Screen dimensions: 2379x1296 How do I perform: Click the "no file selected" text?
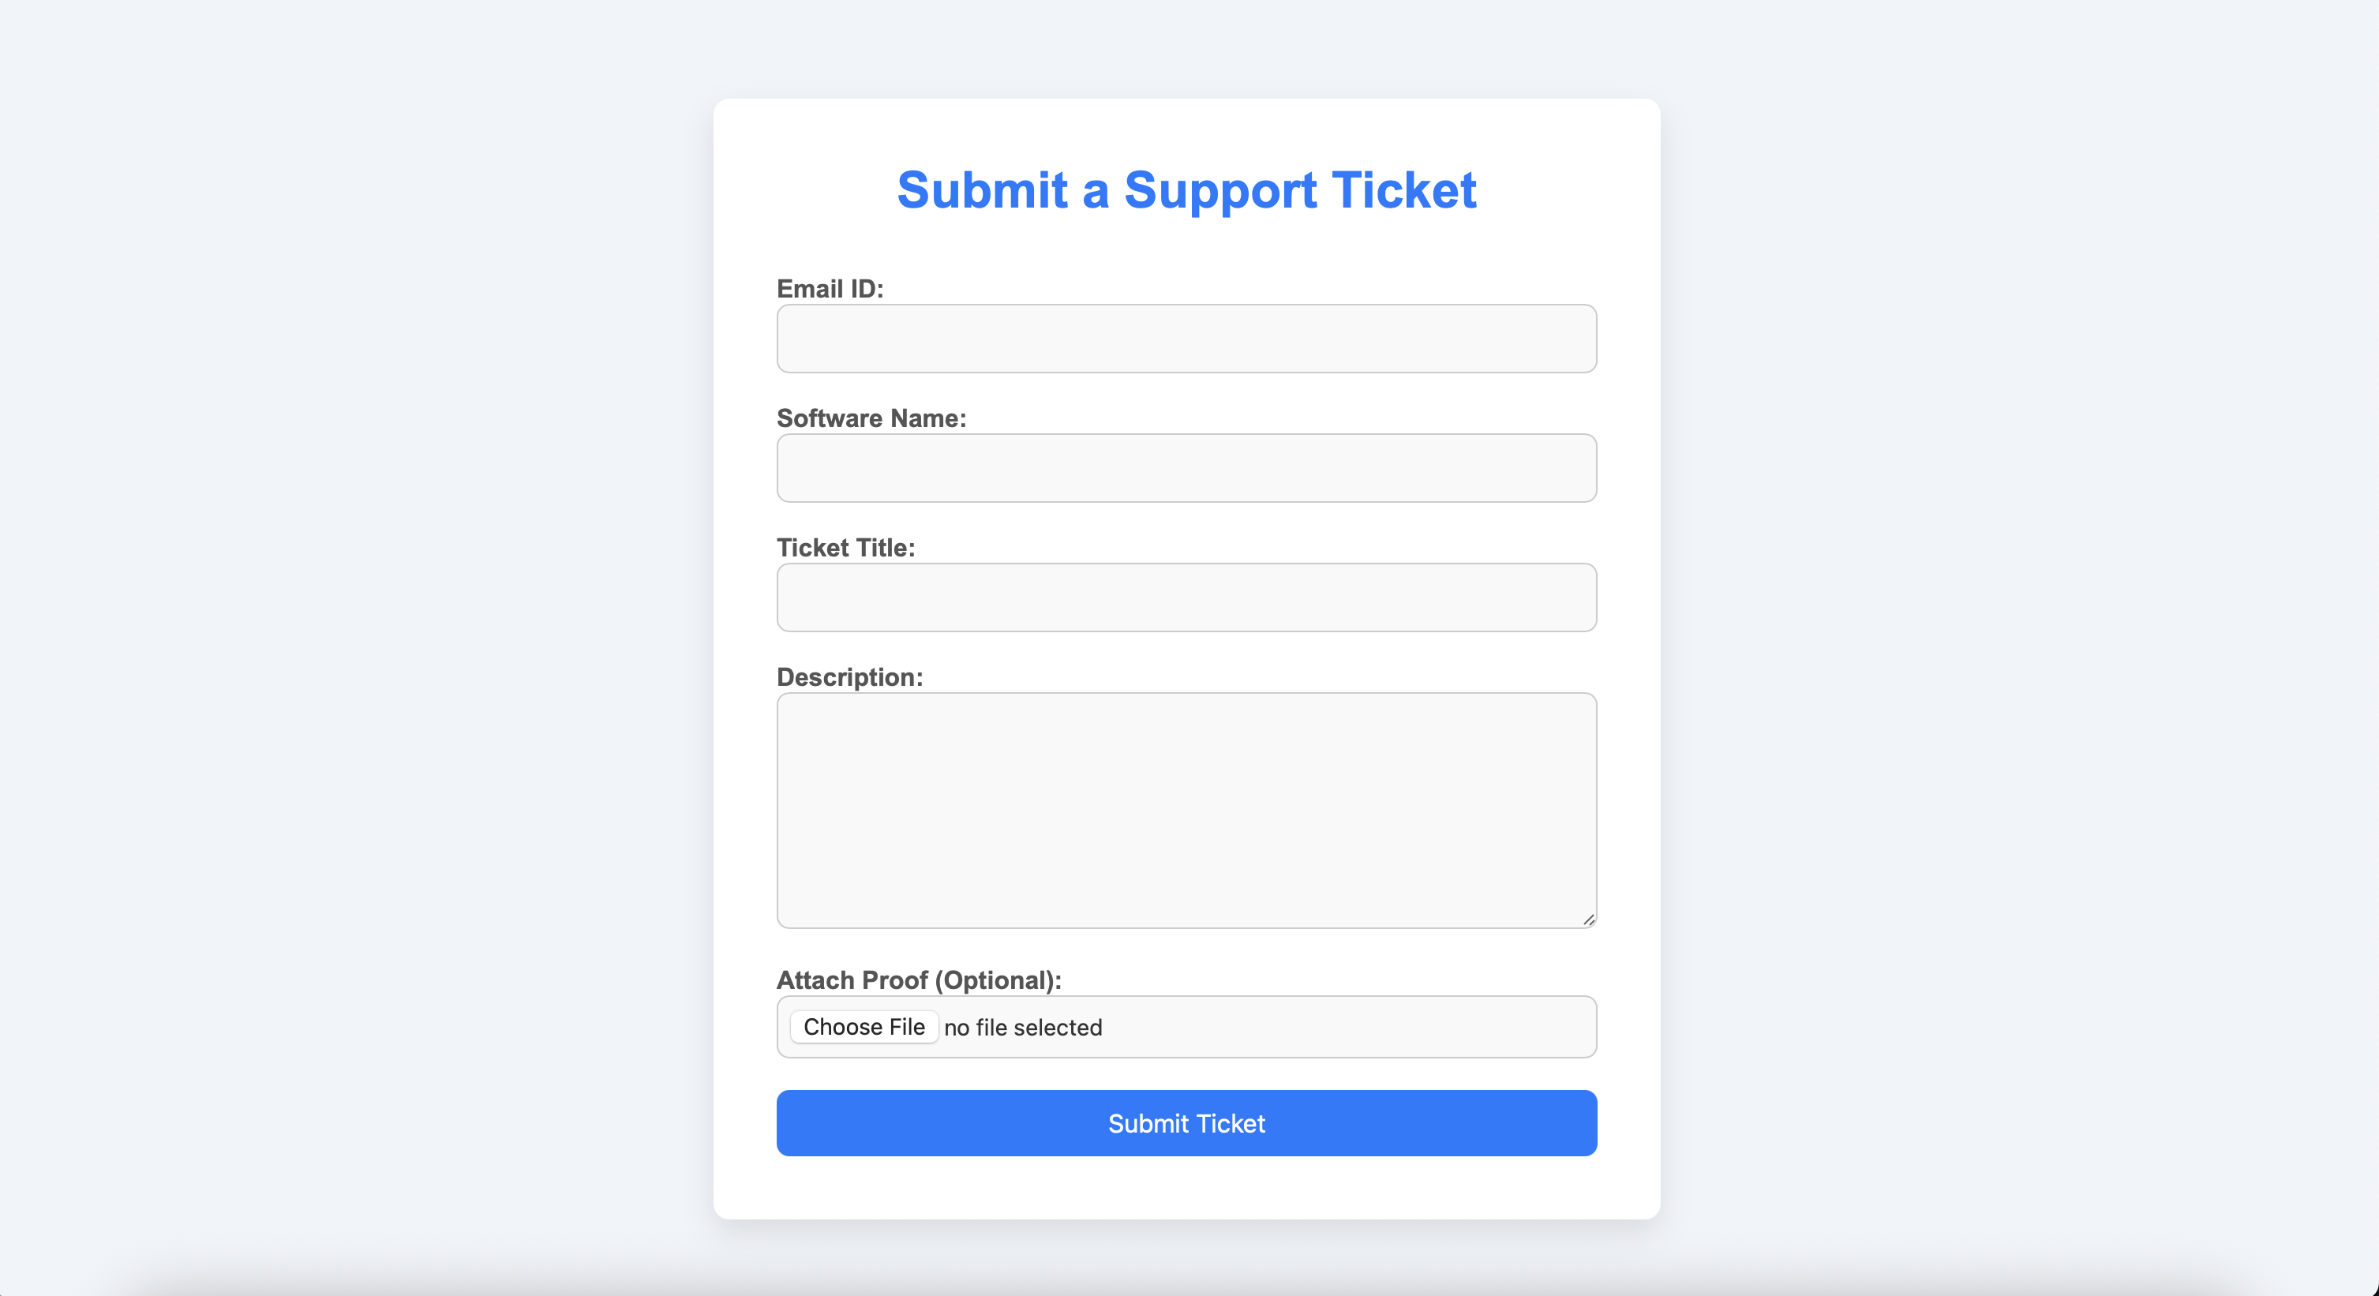[x=1022, y=1027]
